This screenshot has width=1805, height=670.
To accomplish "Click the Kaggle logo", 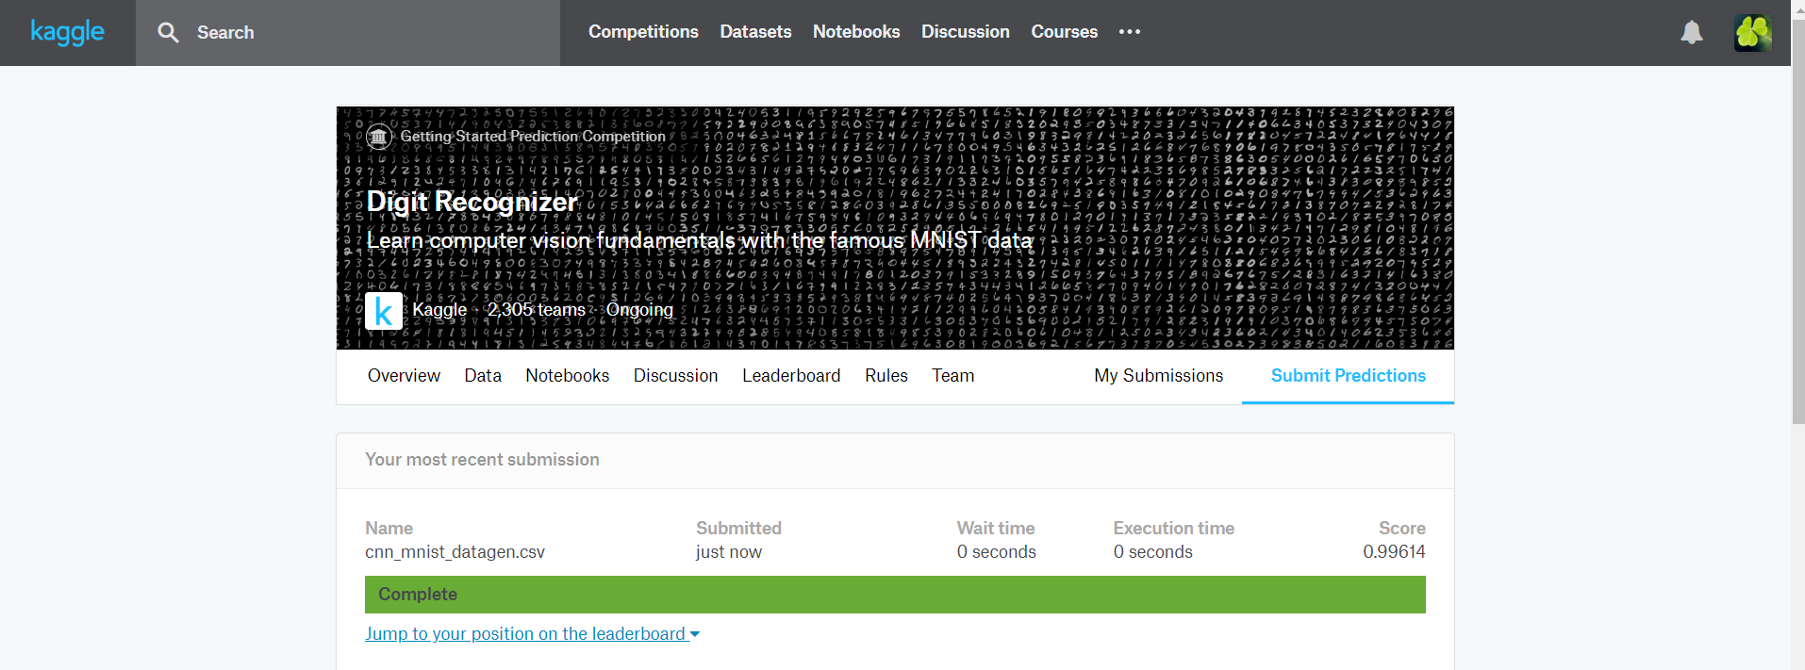I will click(x=67, y=32).
